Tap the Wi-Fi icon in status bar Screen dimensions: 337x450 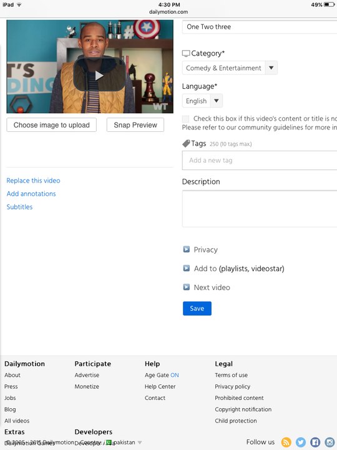19,4
